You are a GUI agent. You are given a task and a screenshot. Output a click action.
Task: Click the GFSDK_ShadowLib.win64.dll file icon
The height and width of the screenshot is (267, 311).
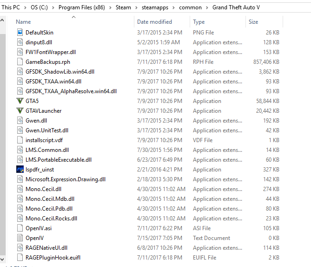(x=20, y=71)
